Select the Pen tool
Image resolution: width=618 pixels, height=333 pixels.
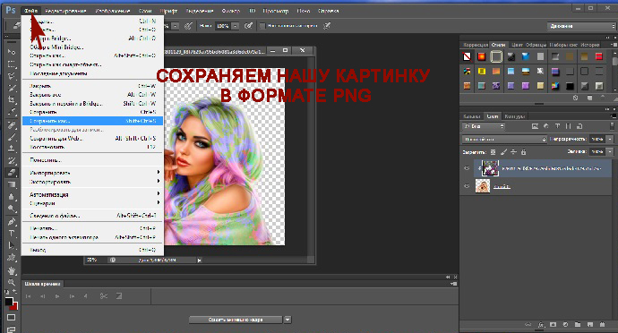click(12, 221)
